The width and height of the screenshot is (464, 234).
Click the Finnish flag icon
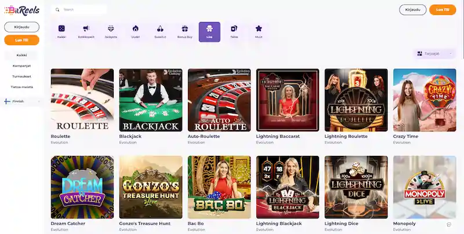7,101
